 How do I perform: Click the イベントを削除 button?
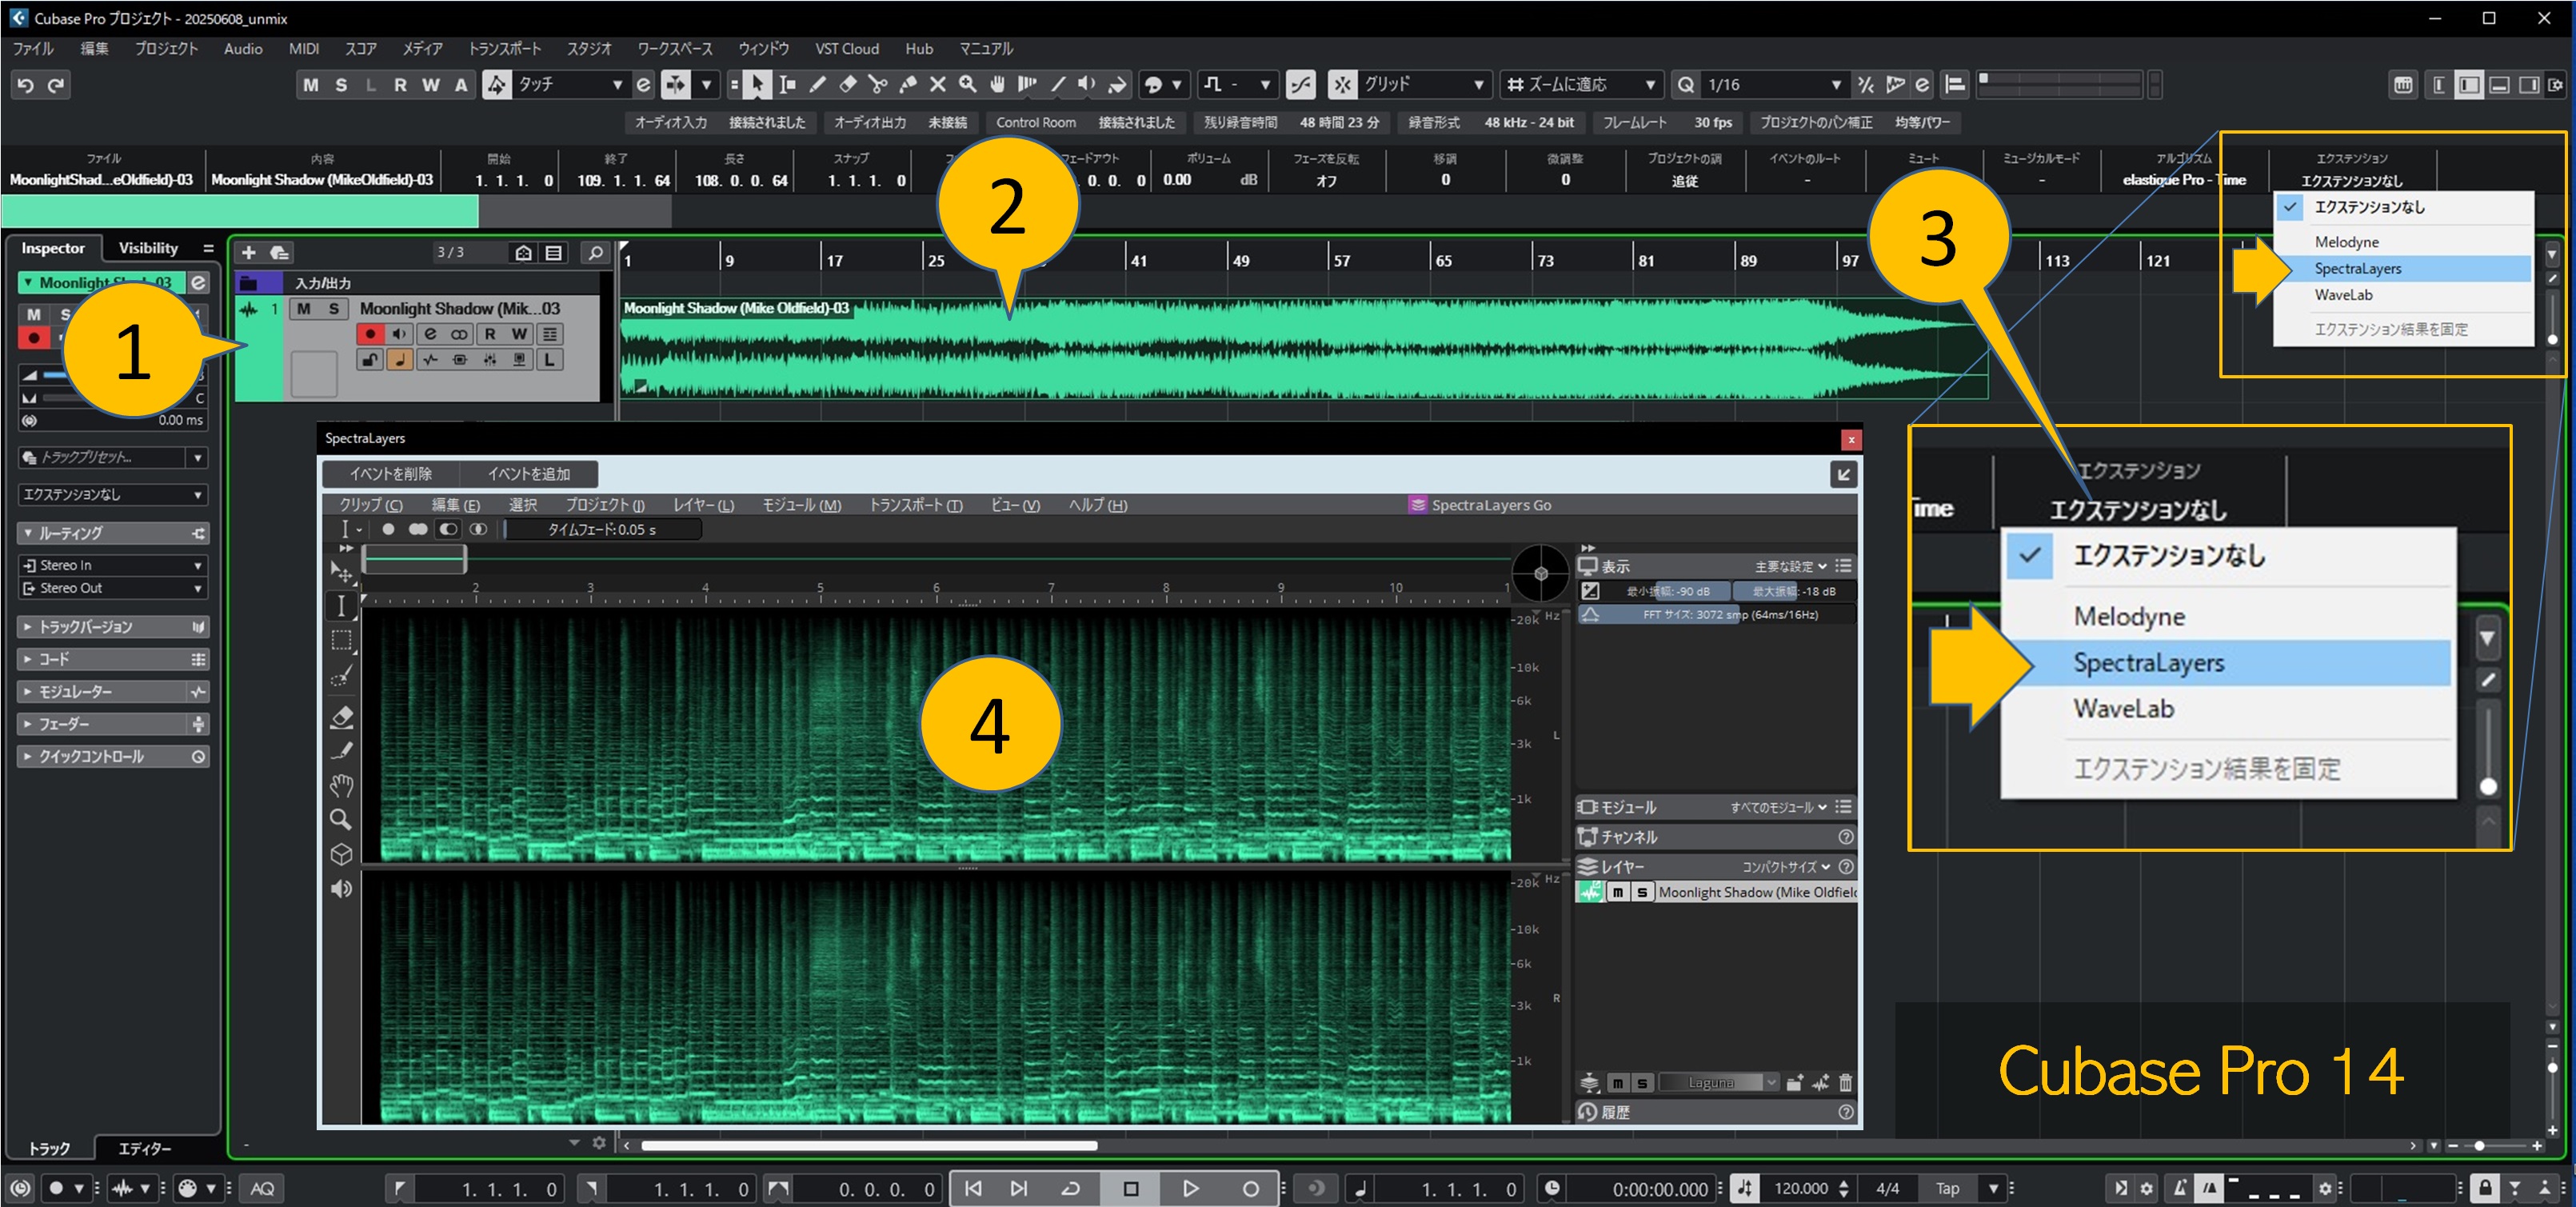pyautogui.click(x=391, y=474)
